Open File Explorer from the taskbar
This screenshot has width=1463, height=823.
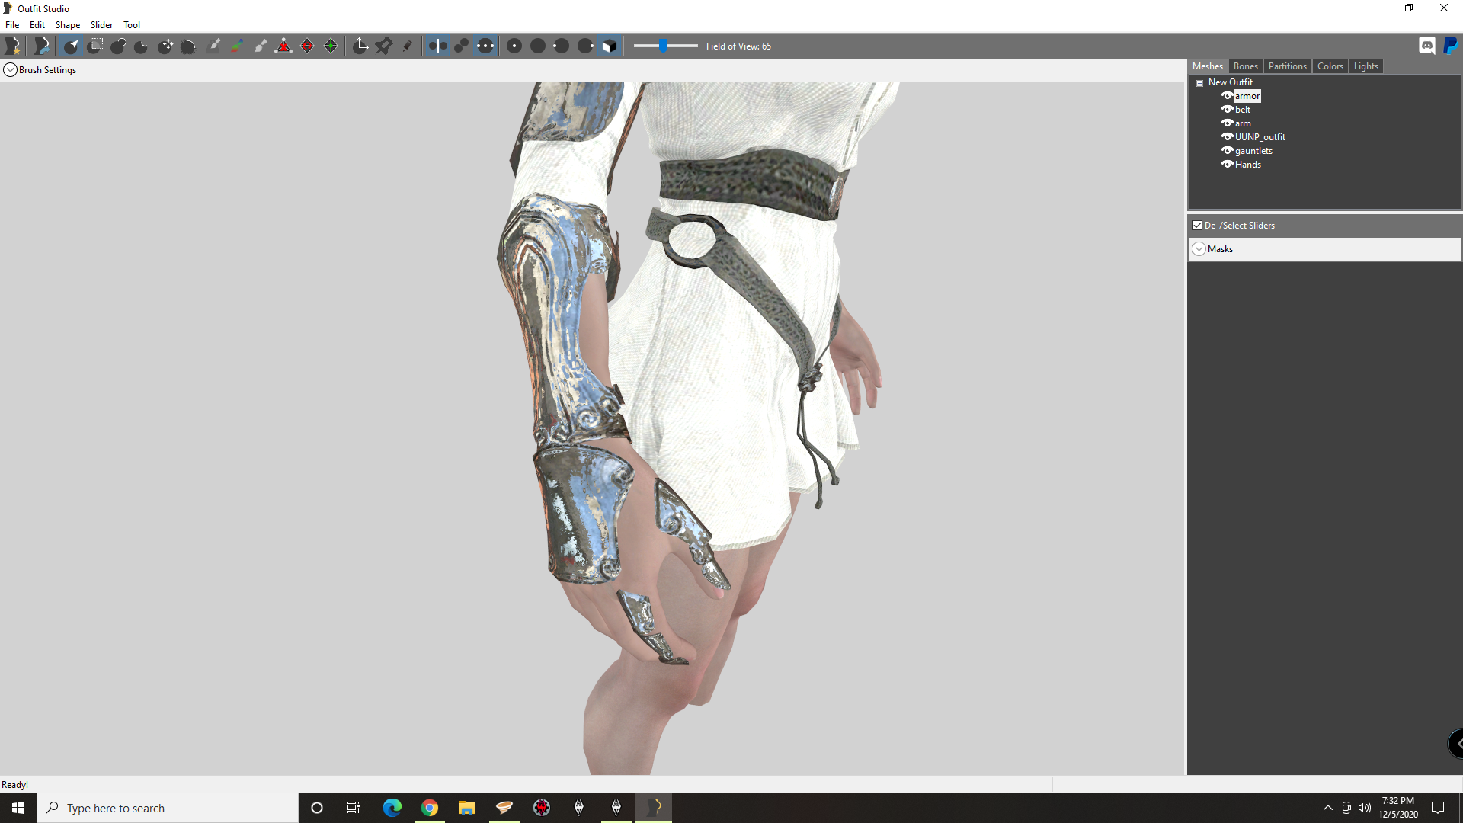click(x=467, y=808)
